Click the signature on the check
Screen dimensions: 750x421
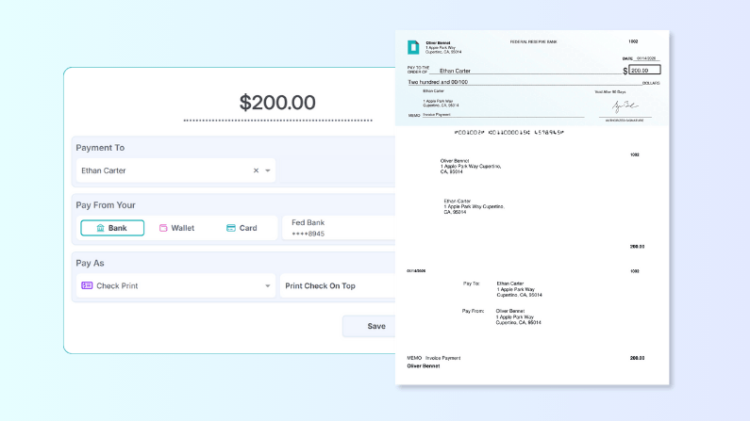pyautogui.click(x=625, y=106)
